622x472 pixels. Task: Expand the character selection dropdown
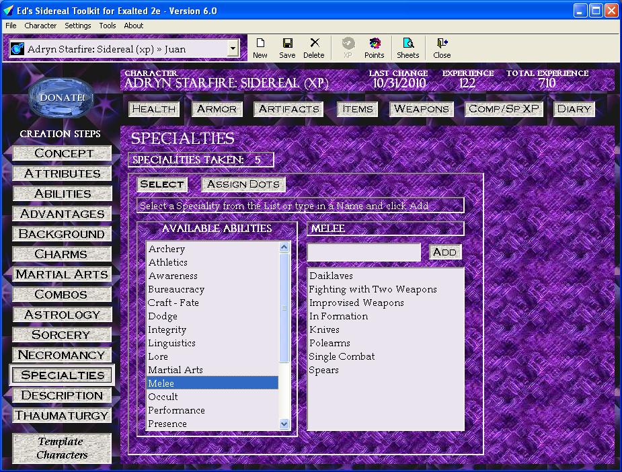point(233,49)
